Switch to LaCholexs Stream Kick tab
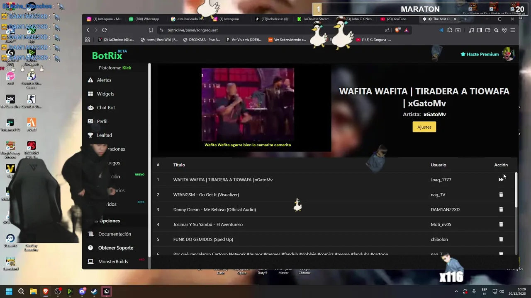The height and width of the screenshot is (298, 531). pos(314,19)
